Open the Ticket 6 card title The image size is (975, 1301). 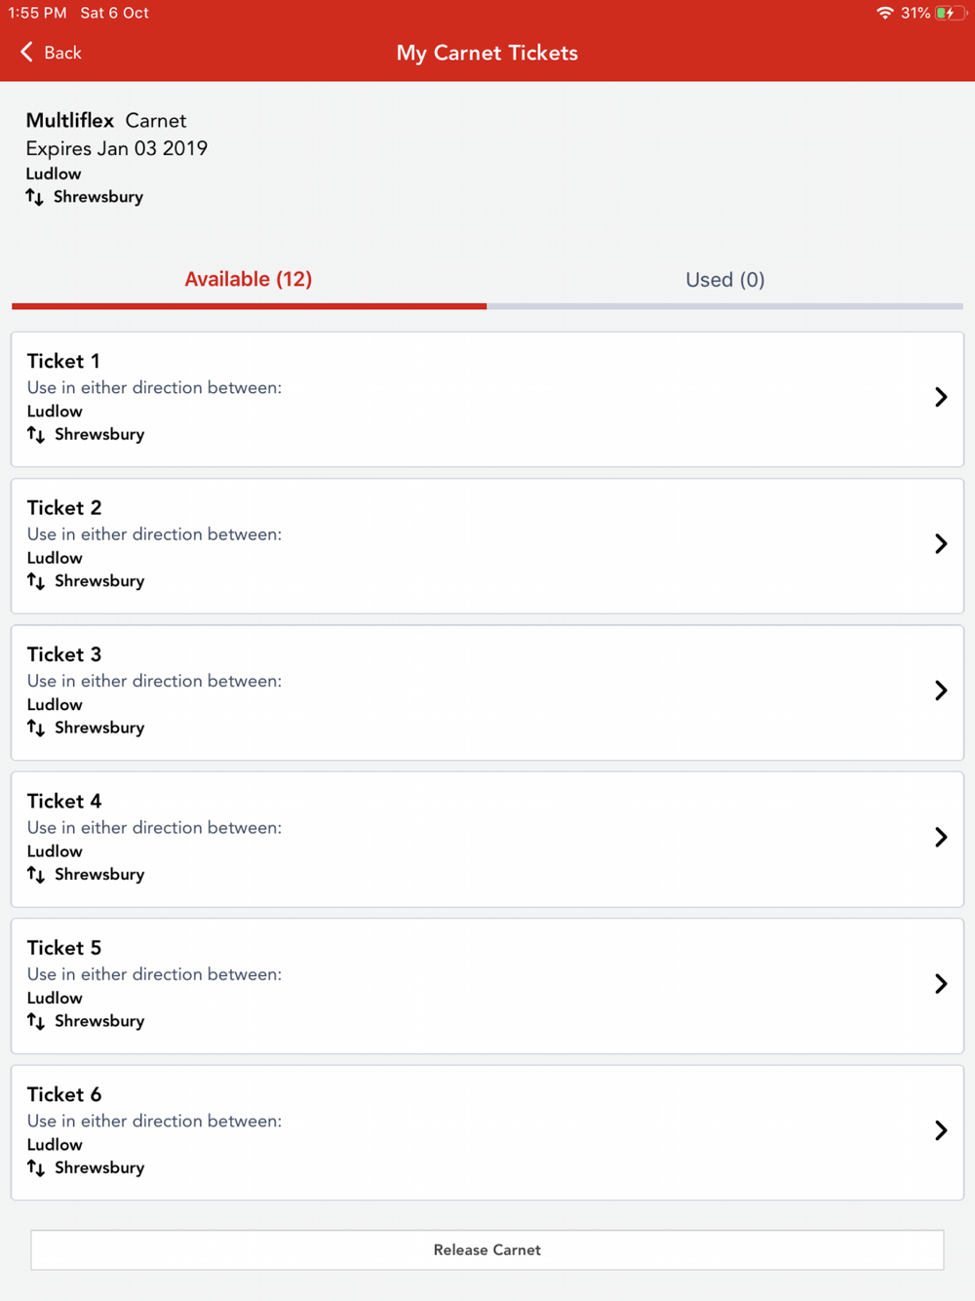tap(64, 1094)
